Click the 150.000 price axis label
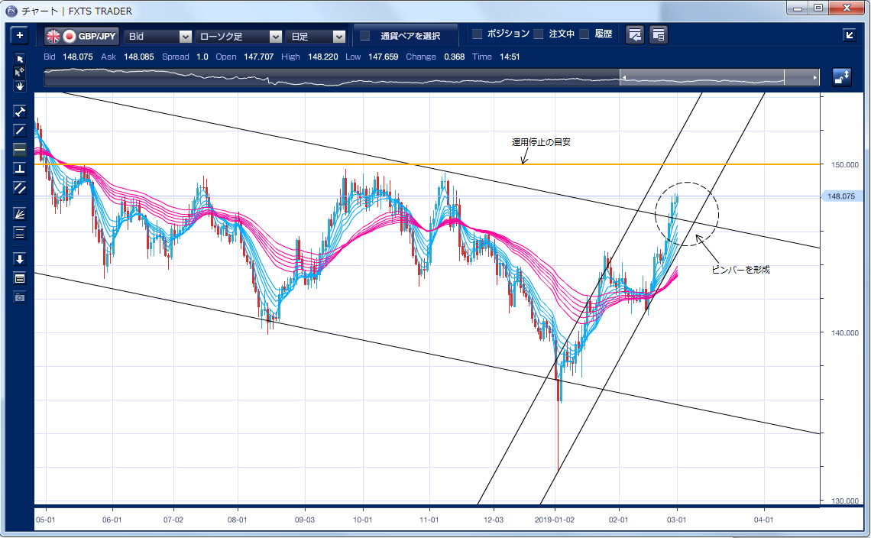The image size is (871, 538). 845,164
